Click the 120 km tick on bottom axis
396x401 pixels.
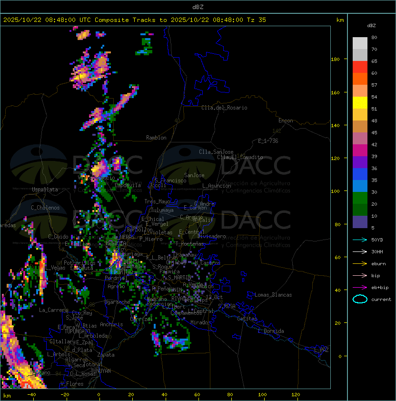coord(296,395)
